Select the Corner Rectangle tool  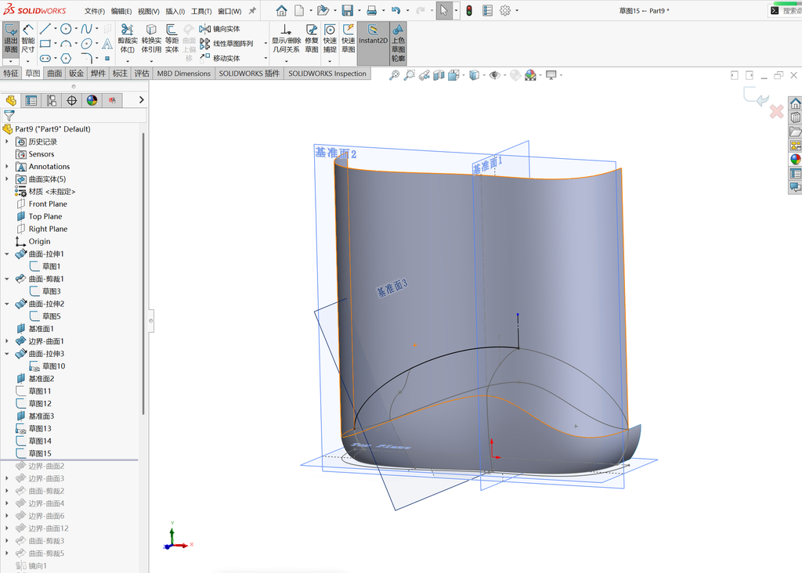(45, 44)
